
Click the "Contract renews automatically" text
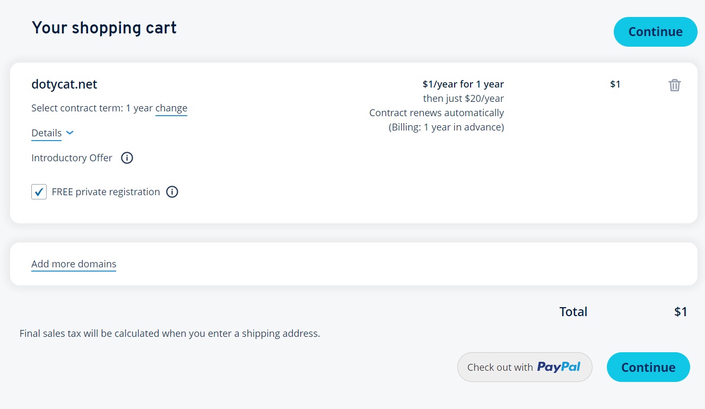(437, 112)
